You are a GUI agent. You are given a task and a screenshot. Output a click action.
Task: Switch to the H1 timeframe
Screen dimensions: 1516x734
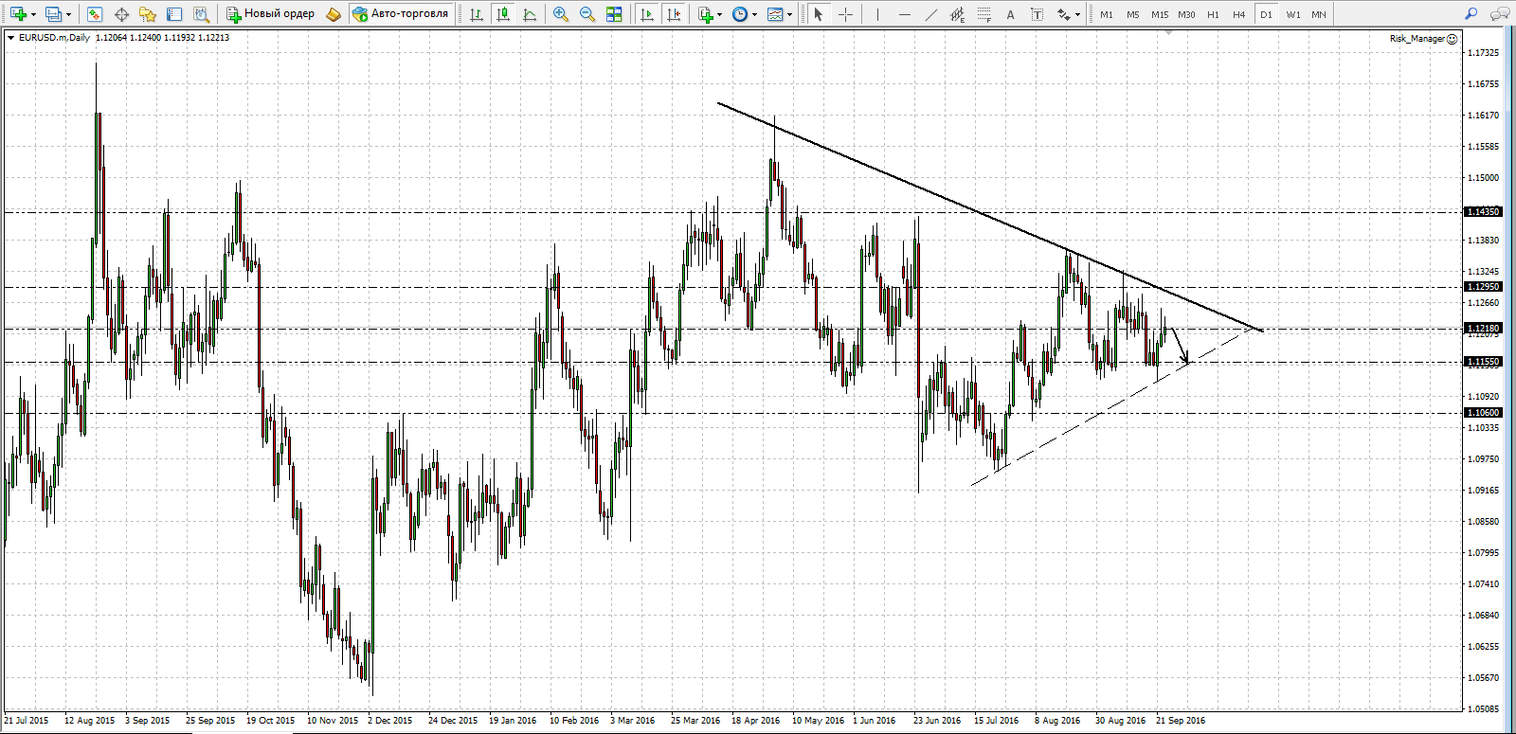[1213, 14]
